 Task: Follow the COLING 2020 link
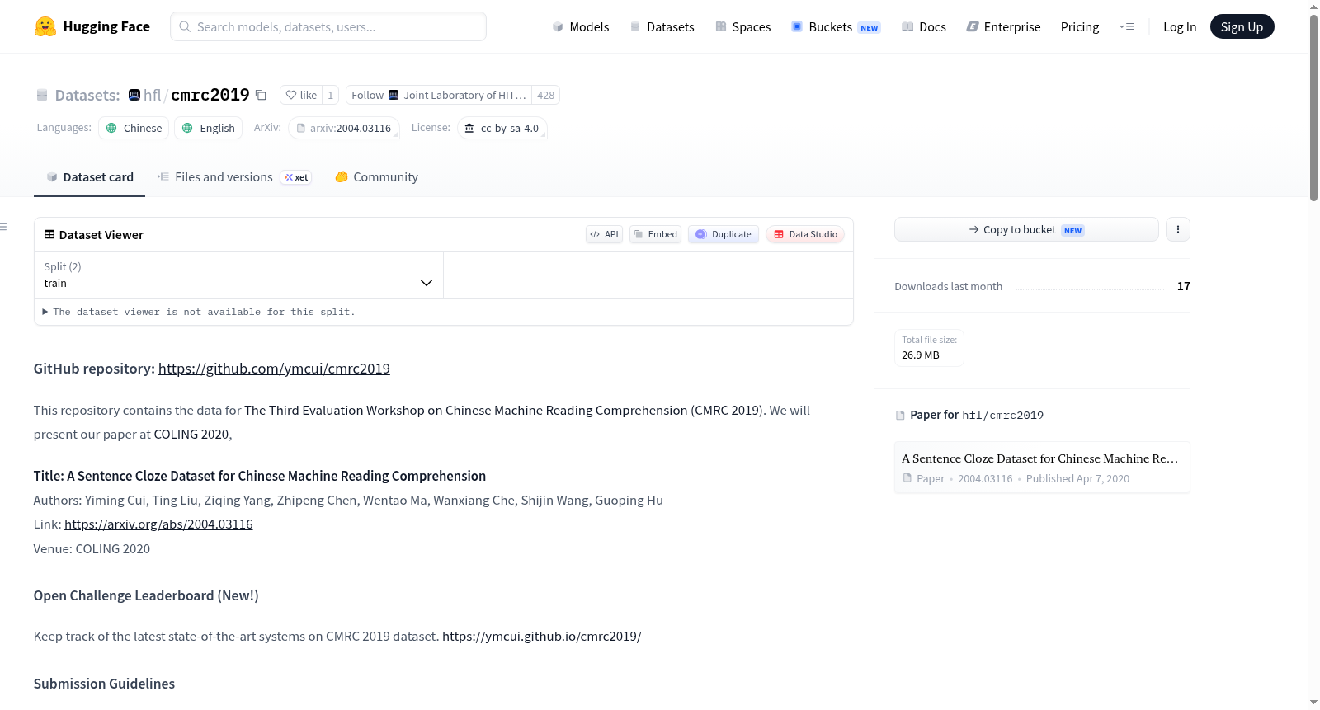point(191,434)
